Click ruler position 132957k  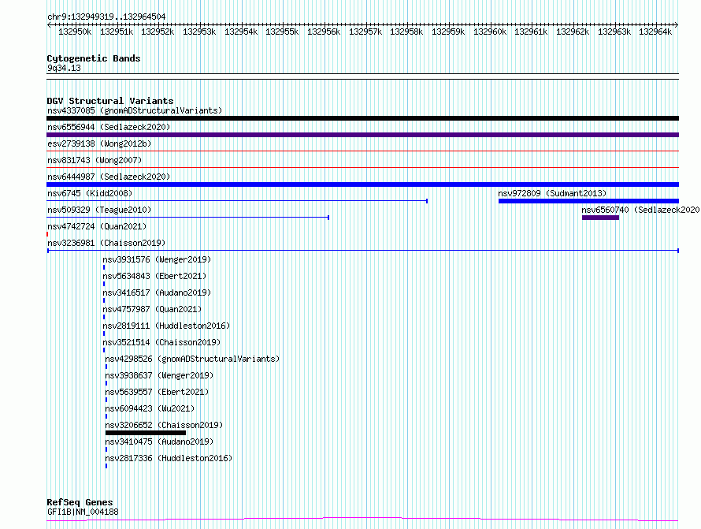365,32
